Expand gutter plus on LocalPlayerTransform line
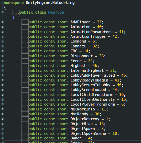Image resolution: width=141 pixels, height=143 pixels. [x=3, y=104]
